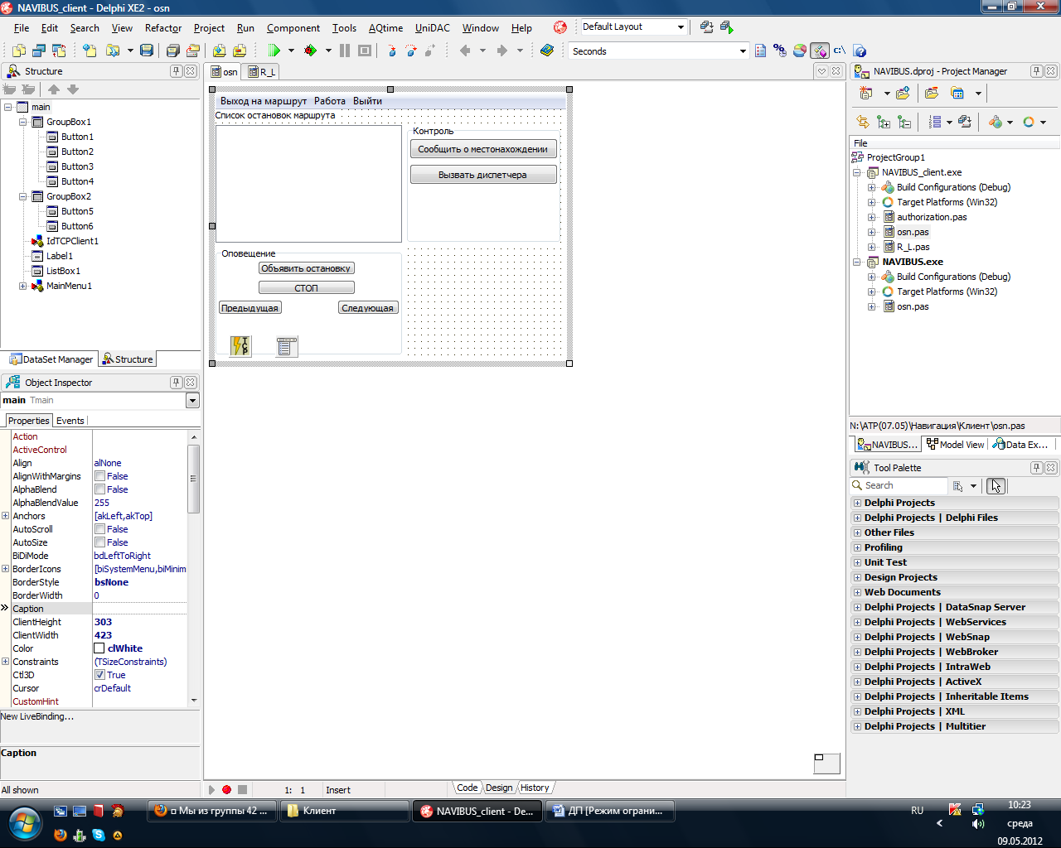
Task: Click the Pause execution icon
Action: coord(345,51)
